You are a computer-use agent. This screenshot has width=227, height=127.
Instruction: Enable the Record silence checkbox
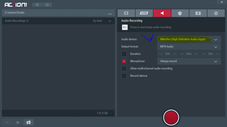coord(124,76)
